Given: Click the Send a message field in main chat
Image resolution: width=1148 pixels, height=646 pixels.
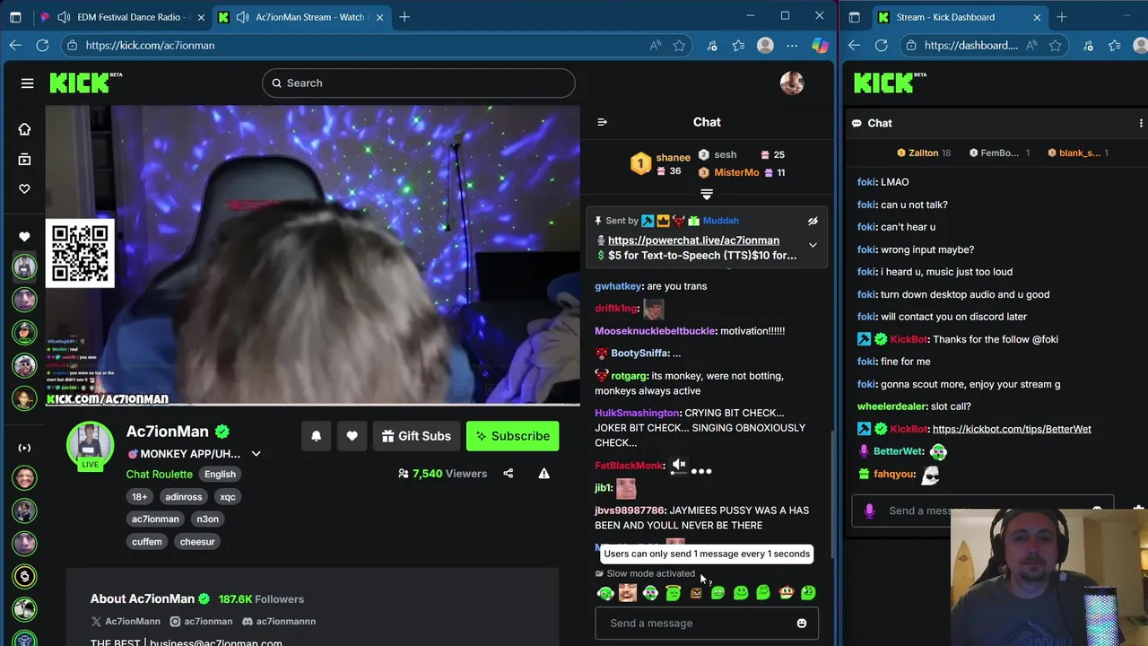Looking at the screenshot, I should pos(707,624).
